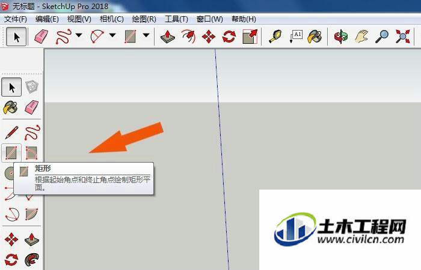Screen dimensions: 421x270
Task: Activate the Tape Measure tool
Action: (x=275, y=37)
